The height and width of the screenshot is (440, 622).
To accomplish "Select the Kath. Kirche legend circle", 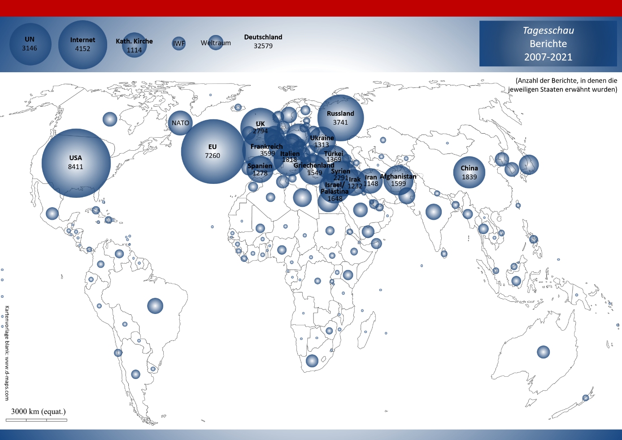I will (x=134, y=45).
